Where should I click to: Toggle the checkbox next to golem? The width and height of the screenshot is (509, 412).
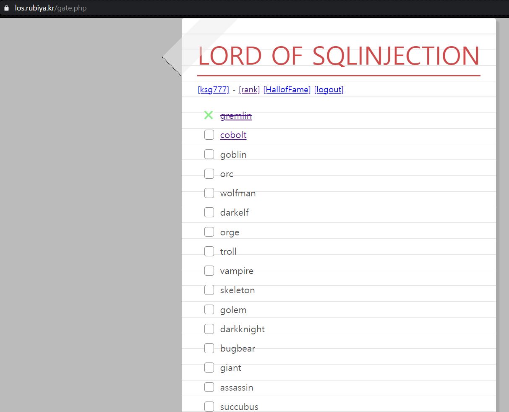click(x=209, y=309)
